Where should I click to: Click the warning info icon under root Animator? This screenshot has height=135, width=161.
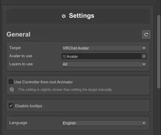12,89
